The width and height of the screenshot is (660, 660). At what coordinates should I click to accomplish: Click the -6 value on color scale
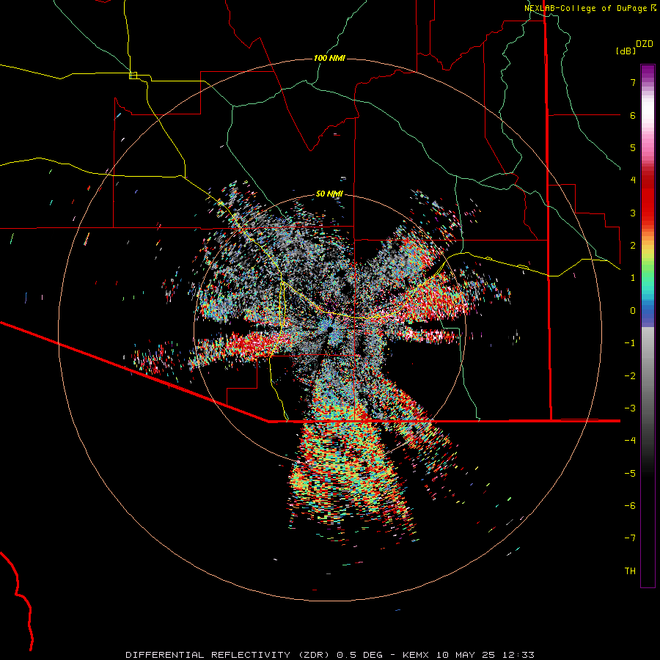coord(630,506)
